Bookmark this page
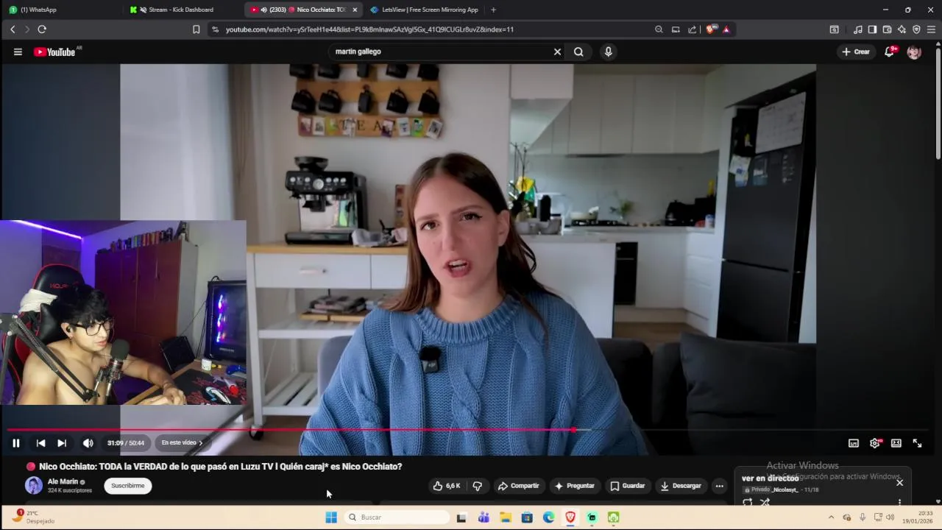 (196, 29)
